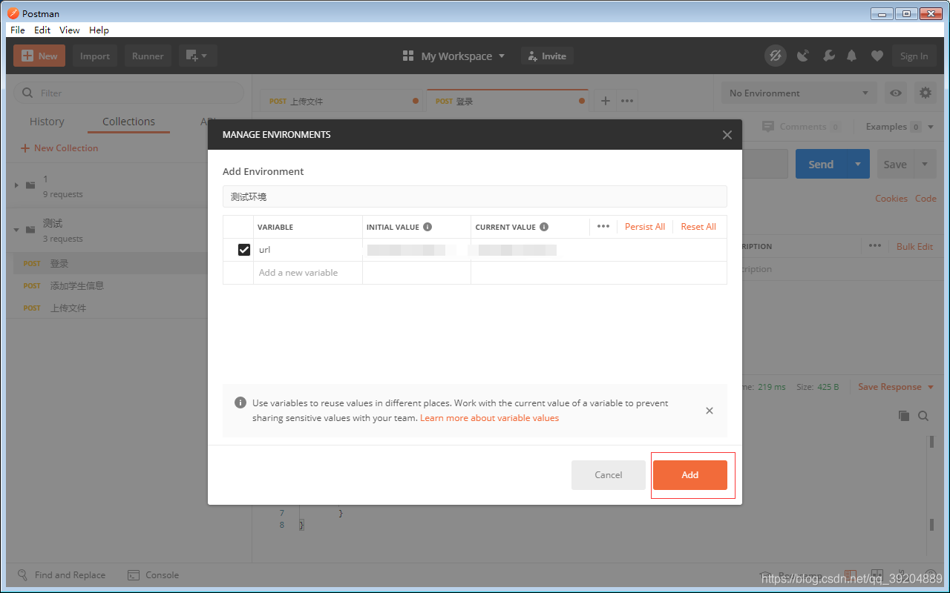The width and height of the screenshot is (950, 593).
Task: Click the info icon in the tip banner
Action: tap(240, 402)
